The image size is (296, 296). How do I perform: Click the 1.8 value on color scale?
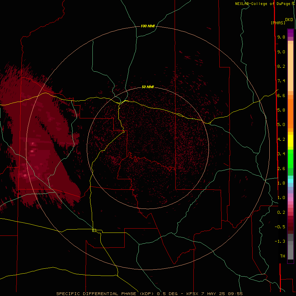coord(281,183)
